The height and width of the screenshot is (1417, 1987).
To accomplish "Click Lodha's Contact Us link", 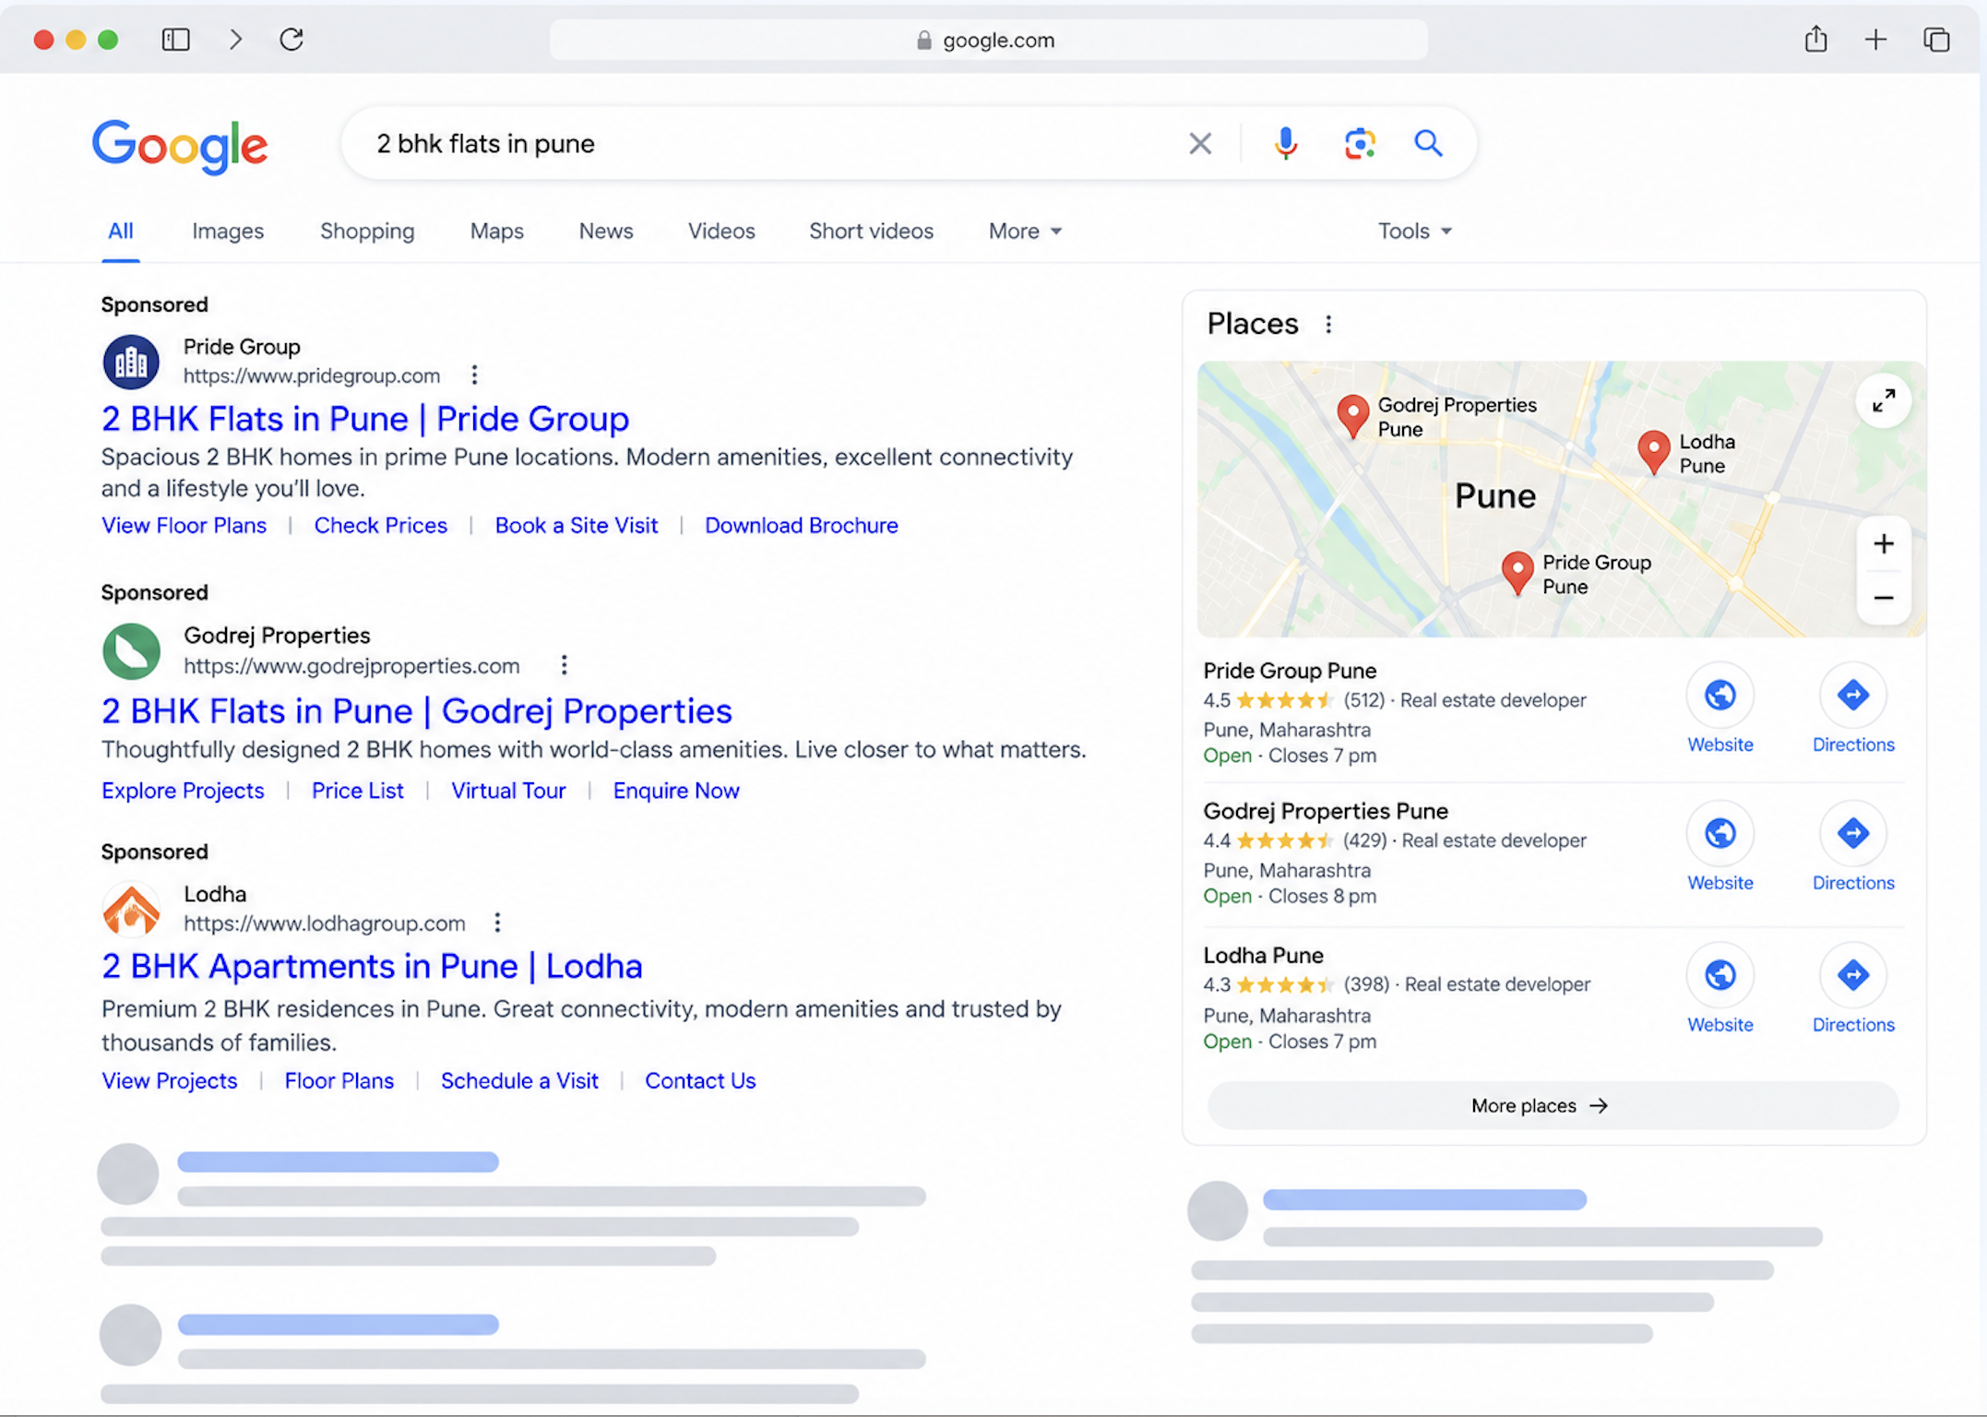I will click(700, 1080).
